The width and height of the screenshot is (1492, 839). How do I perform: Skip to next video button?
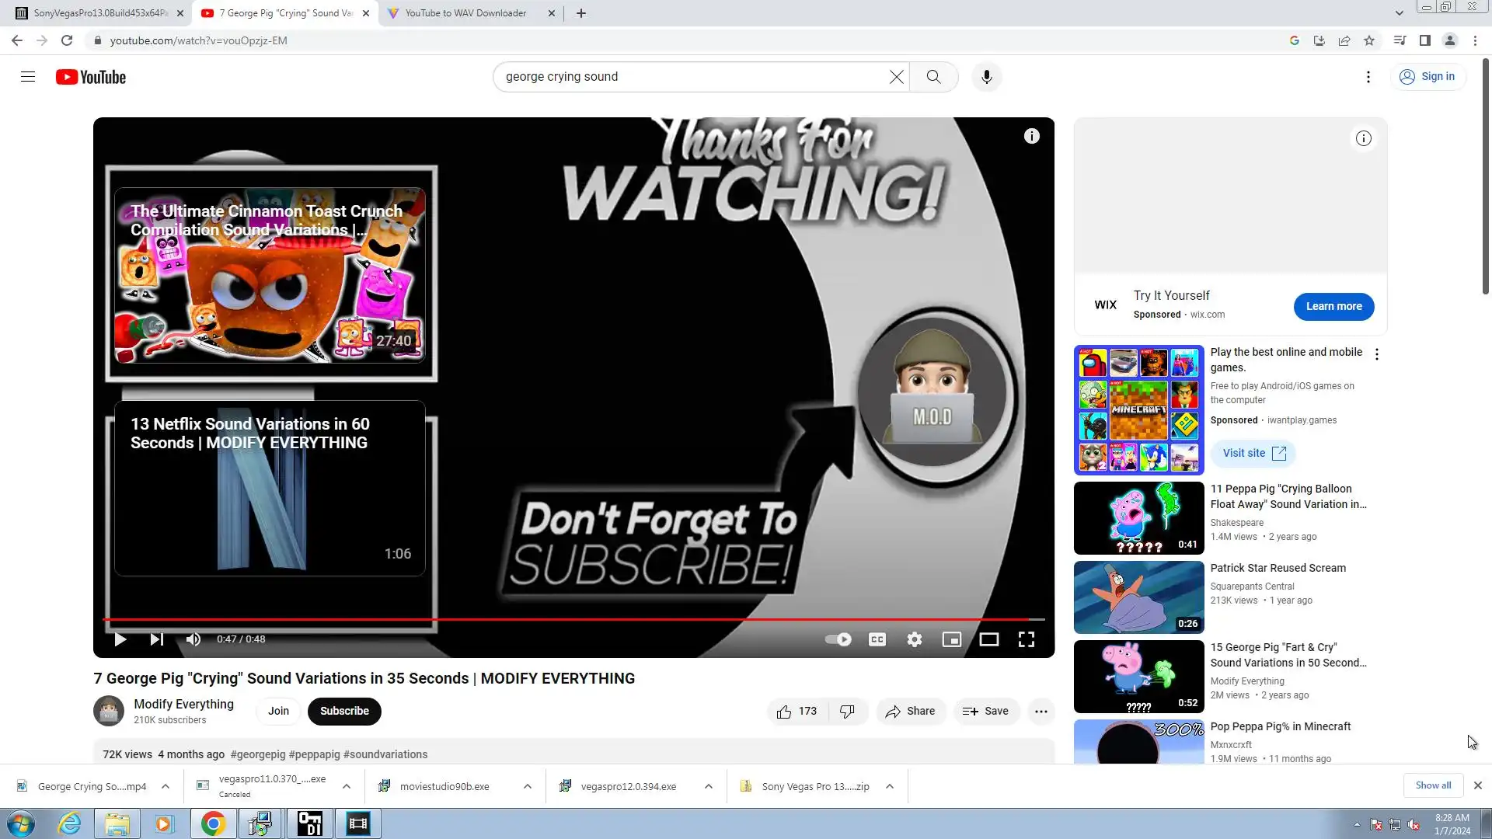(x=156, y=639)
